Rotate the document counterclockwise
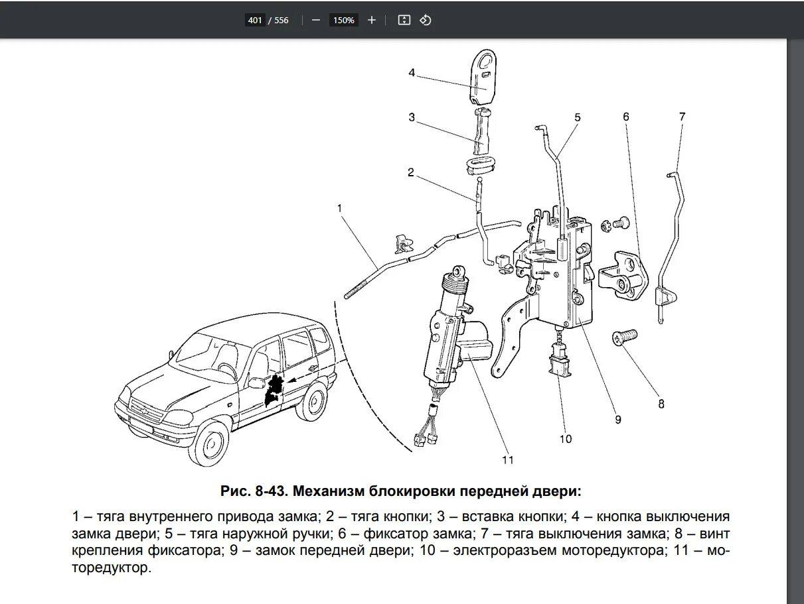This screenshot has width=804, height=604. pos(426,20)
